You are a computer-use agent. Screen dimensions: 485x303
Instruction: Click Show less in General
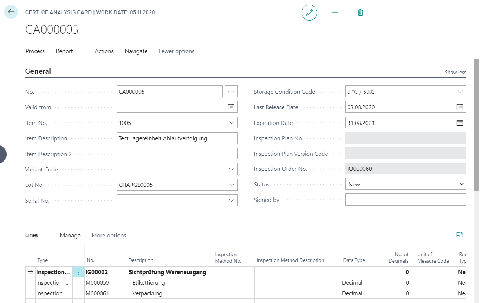pyautogui.click(x=455, y=72)
